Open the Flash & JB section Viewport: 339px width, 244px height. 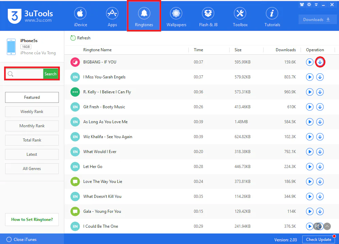208,17
